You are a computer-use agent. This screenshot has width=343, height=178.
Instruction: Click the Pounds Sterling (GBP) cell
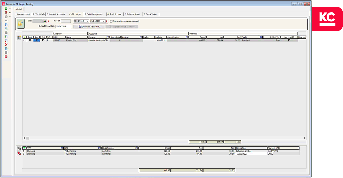click(x=99, y=40)
